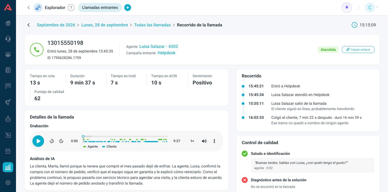
Task: Change the 1× playback speed
Action: coord(192,141)
